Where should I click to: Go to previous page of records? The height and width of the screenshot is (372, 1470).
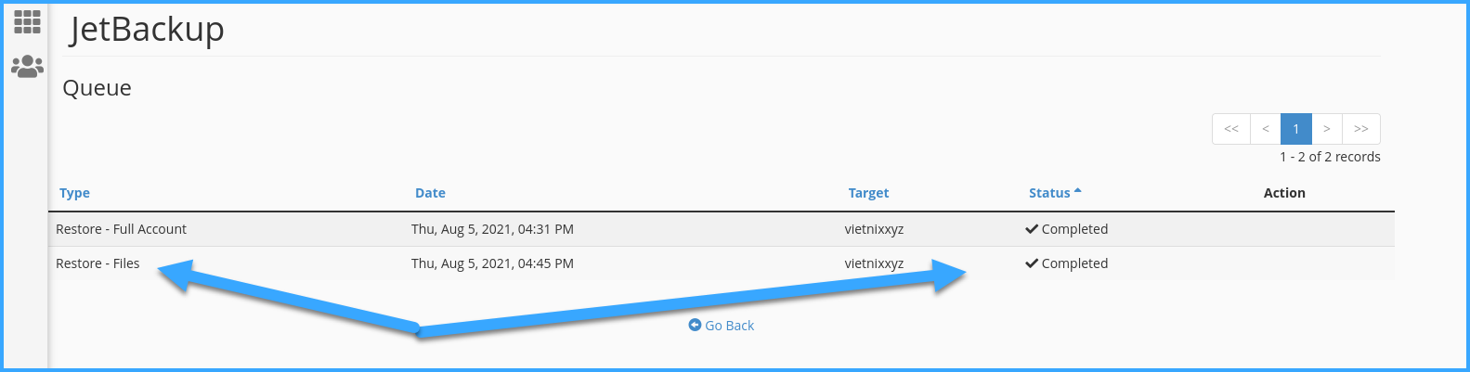pos(1266,129)
